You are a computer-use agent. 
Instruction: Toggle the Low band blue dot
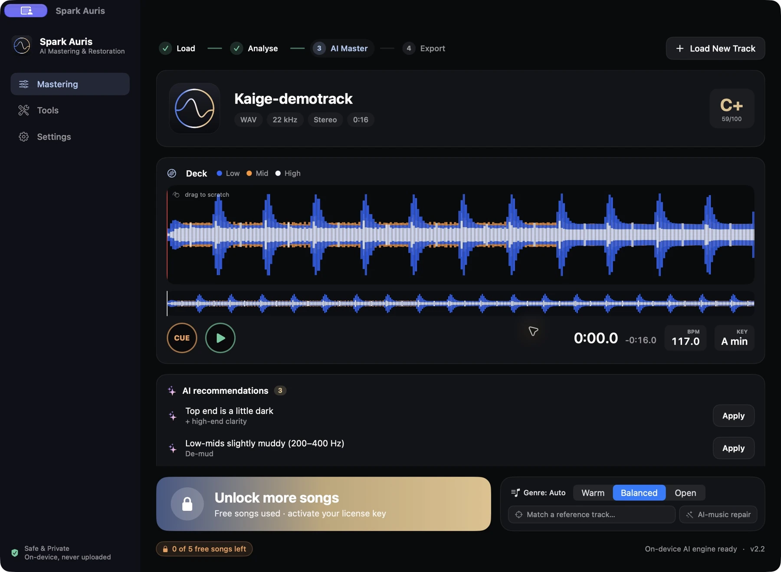pos(220,173)
